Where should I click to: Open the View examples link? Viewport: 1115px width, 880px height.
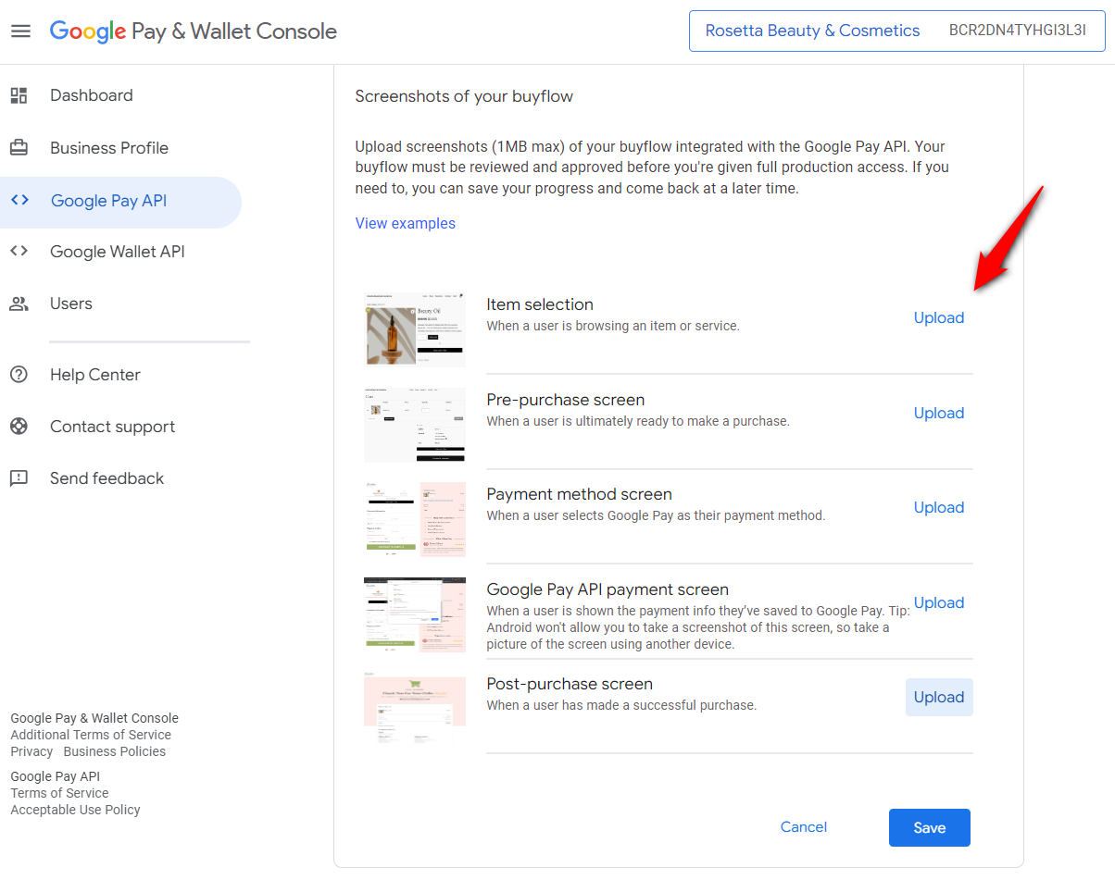pyautogui.click(x=405, y=223)
